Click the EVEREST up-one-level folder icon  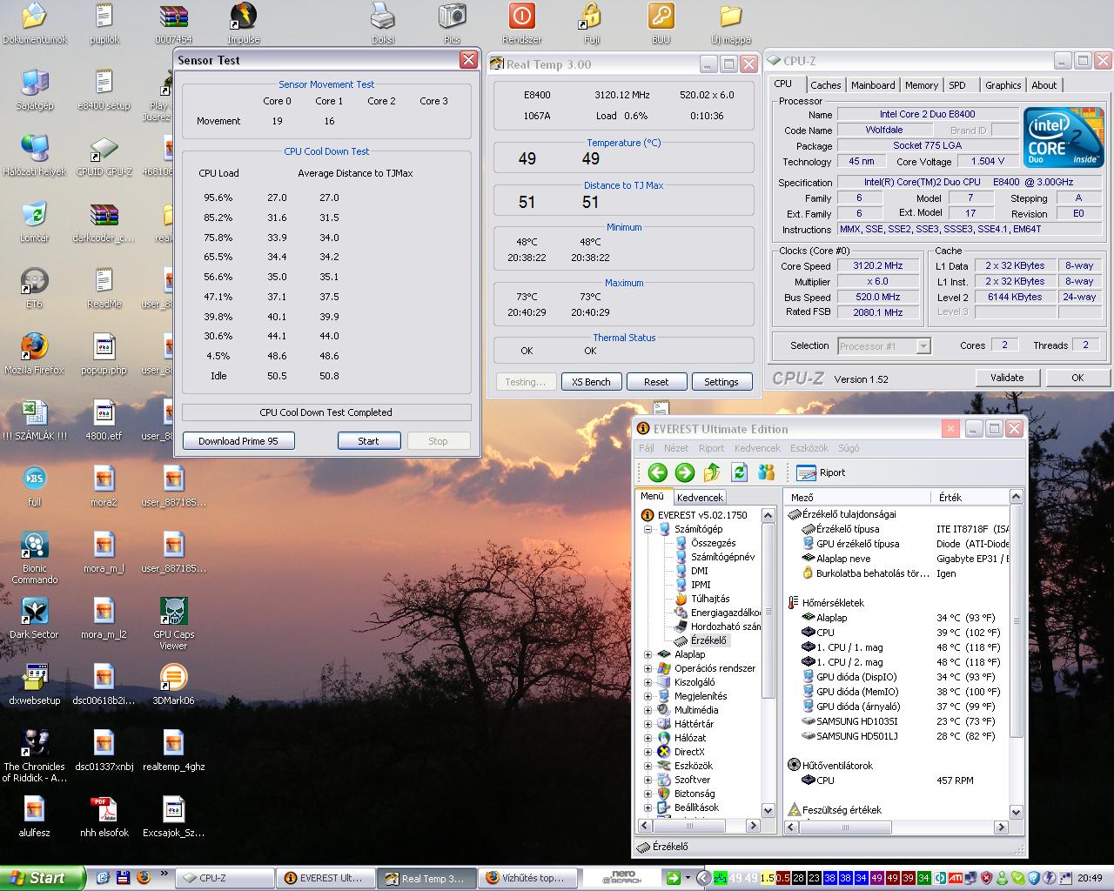(x=712, y=472)
